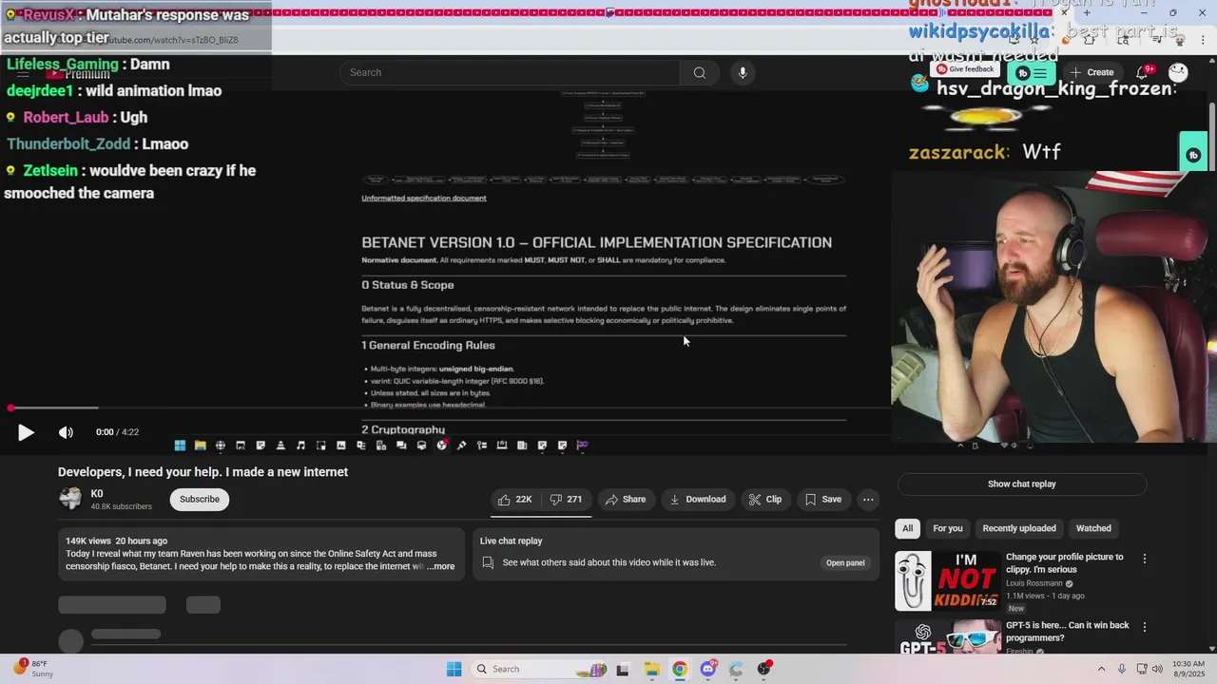Select the For you filter chip
Image resolution: width=1217 pixels, height=684 pixels.
pyautogui.click(x=948, y=528)
